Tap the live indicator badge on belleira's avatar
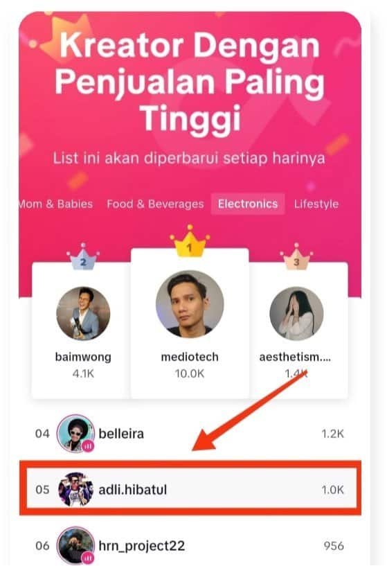This screenshot has width=387, height=566. (x=88, y=446)
